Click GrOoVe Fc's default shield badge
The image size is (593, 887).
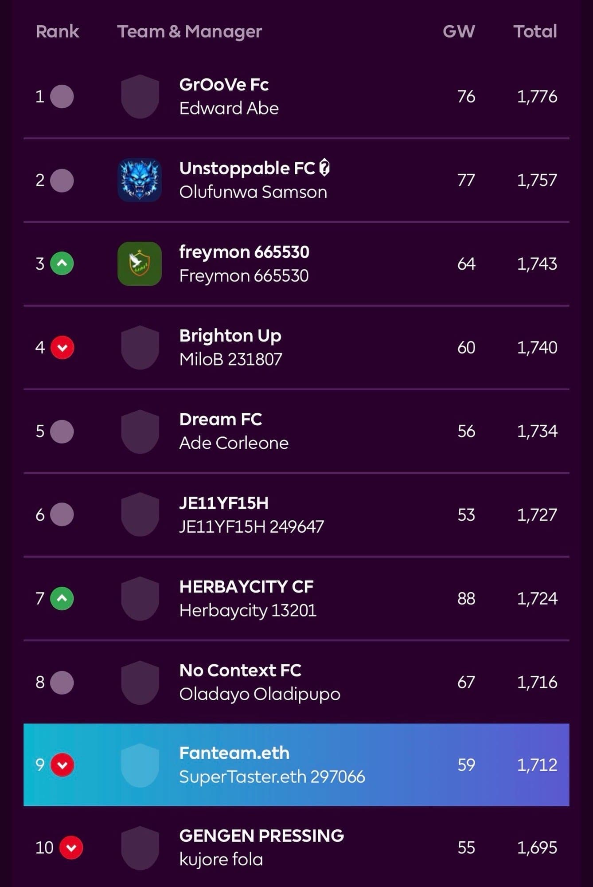tap(140, 96)
